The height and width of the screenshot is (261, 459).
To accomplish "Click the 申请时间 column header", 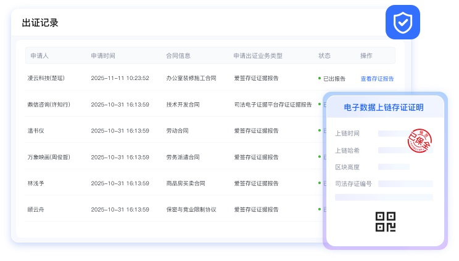I will 102,55.
